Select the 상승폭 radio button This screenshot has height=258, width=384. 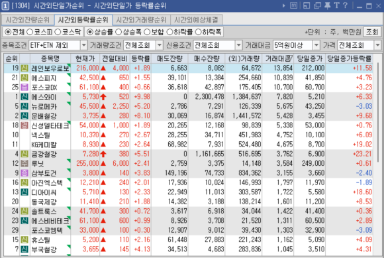point(128,32)
